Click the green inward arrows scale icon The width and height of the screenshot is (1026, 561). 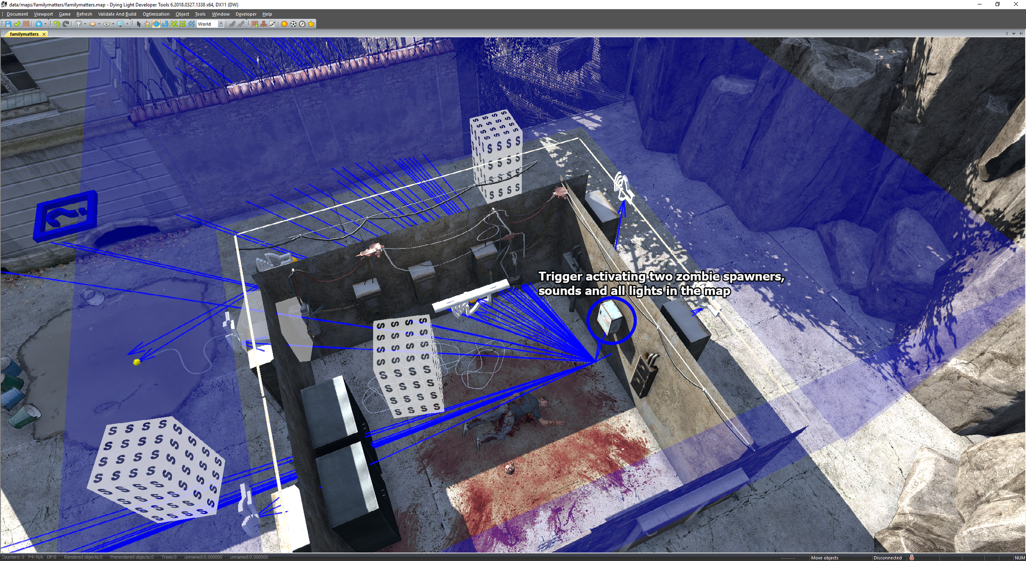coord(183,24)
